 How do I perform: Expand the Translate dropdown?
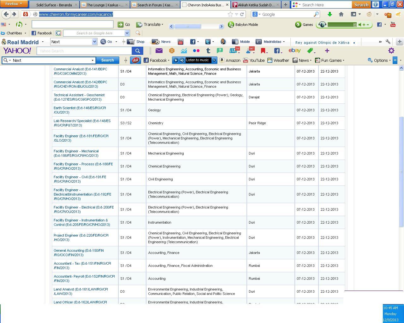pos(162,25)
